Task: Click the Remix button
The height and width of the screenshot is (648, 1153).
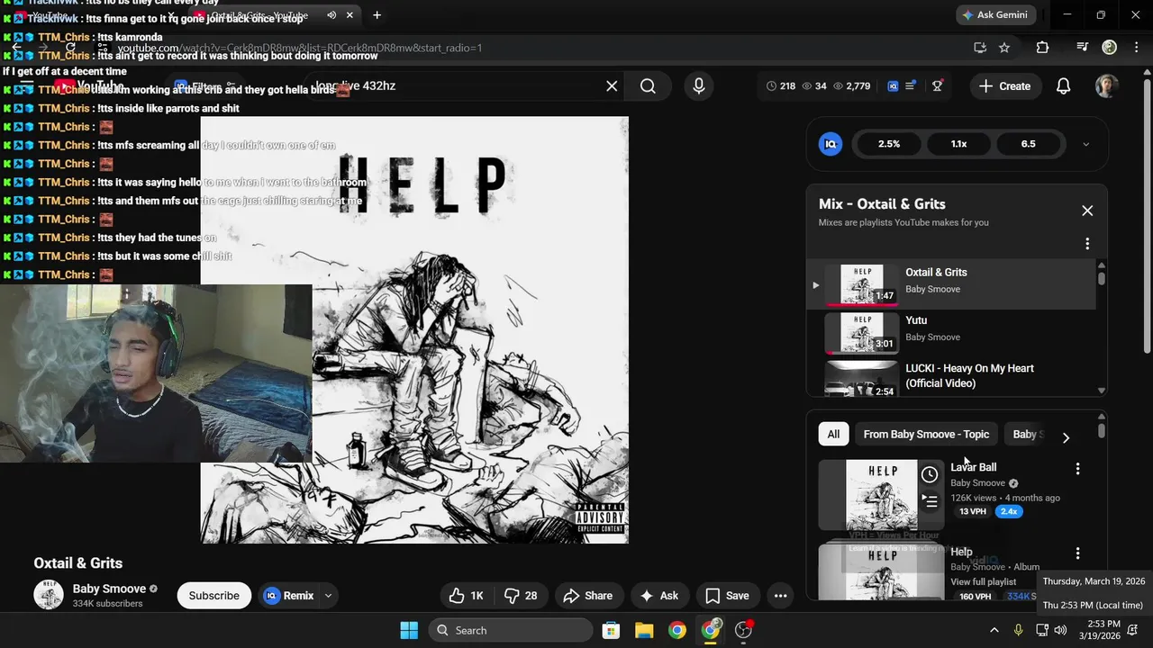Action: point(289,596)
